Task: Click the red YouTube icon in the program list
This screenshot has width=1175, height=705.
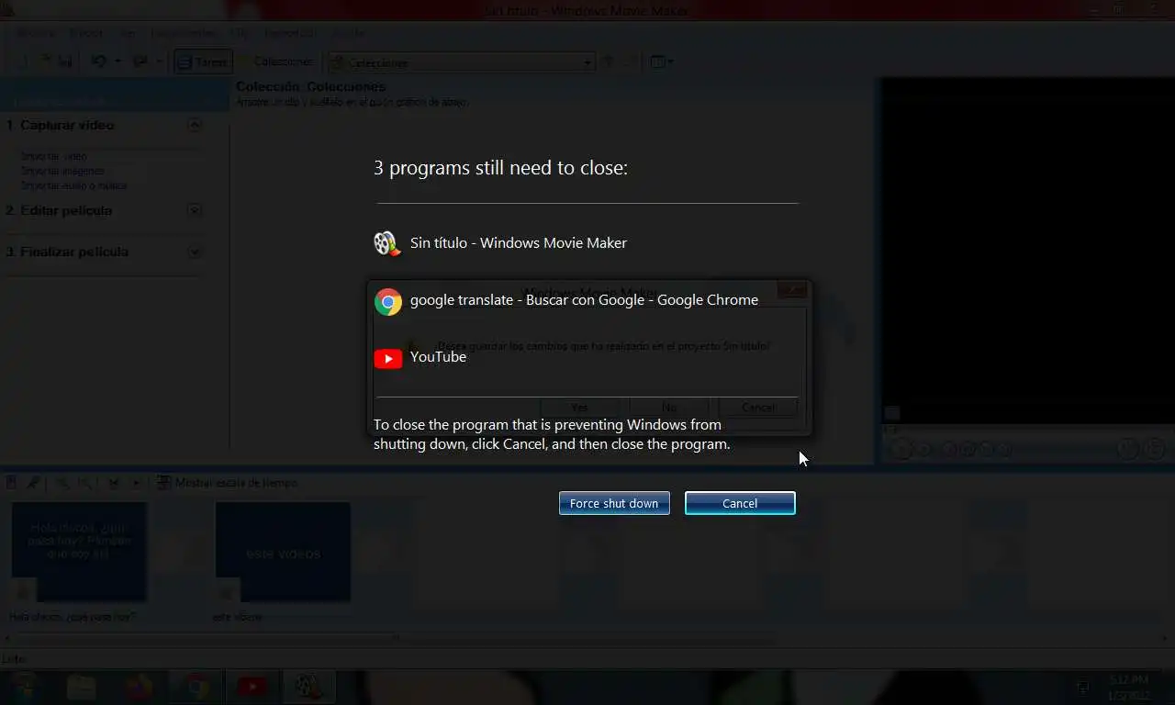Action: [388, 358]
